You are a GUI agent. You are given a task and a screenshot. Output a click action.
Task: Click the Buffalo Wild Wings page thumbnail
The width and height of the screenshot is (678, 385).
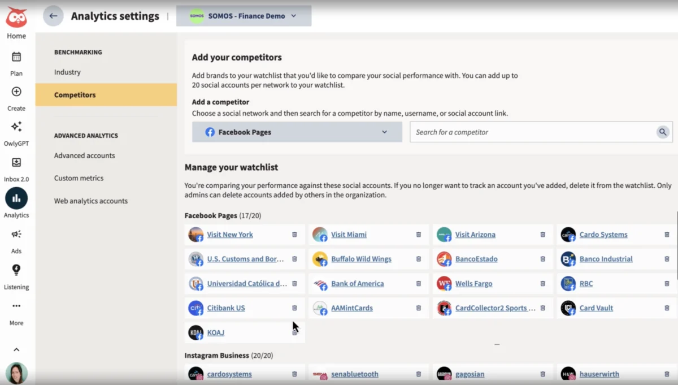pyautogui.click(x=320, y=259)
